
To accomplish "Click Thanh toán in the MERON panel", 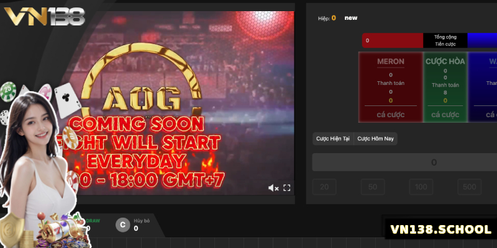I will click(x=391, y=83).
